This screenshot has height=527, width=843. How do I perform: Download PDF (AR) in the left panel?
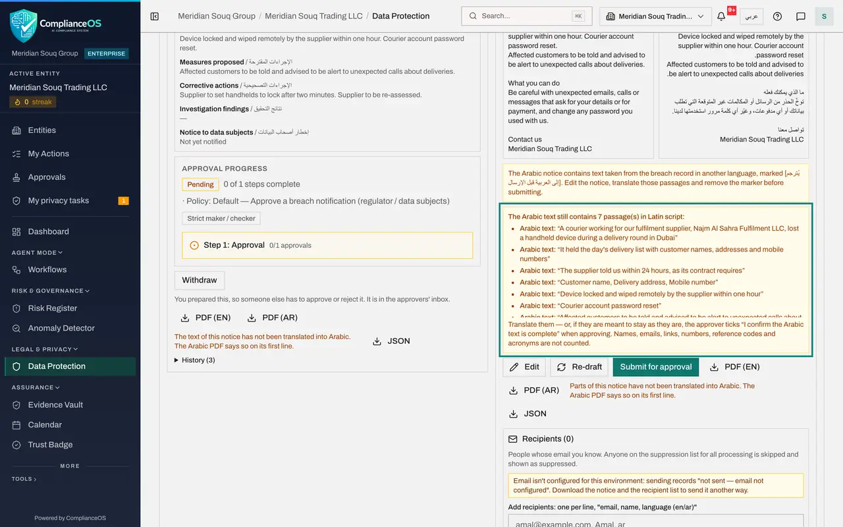(272, 318)
